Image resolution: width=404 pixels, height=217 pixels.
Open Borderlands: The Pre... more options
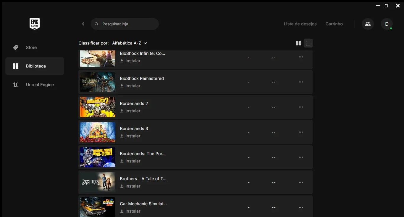[301, 157]
